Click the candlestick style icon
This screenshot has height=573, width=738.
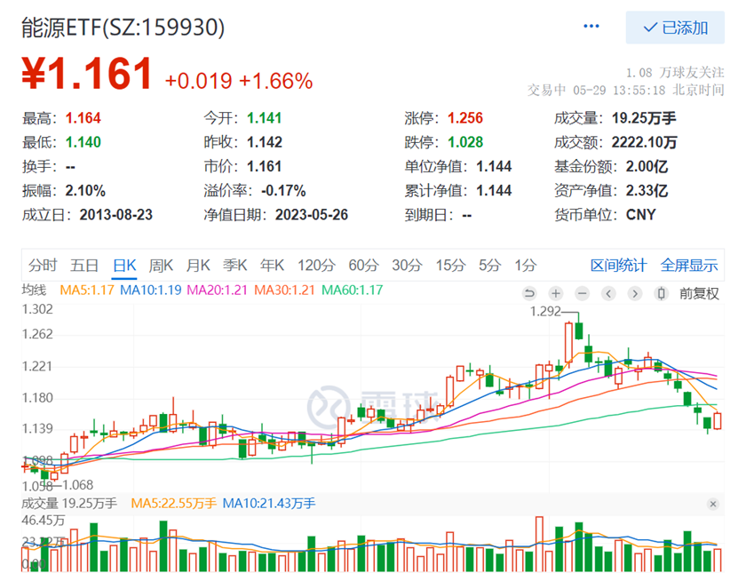click(662, 294)
